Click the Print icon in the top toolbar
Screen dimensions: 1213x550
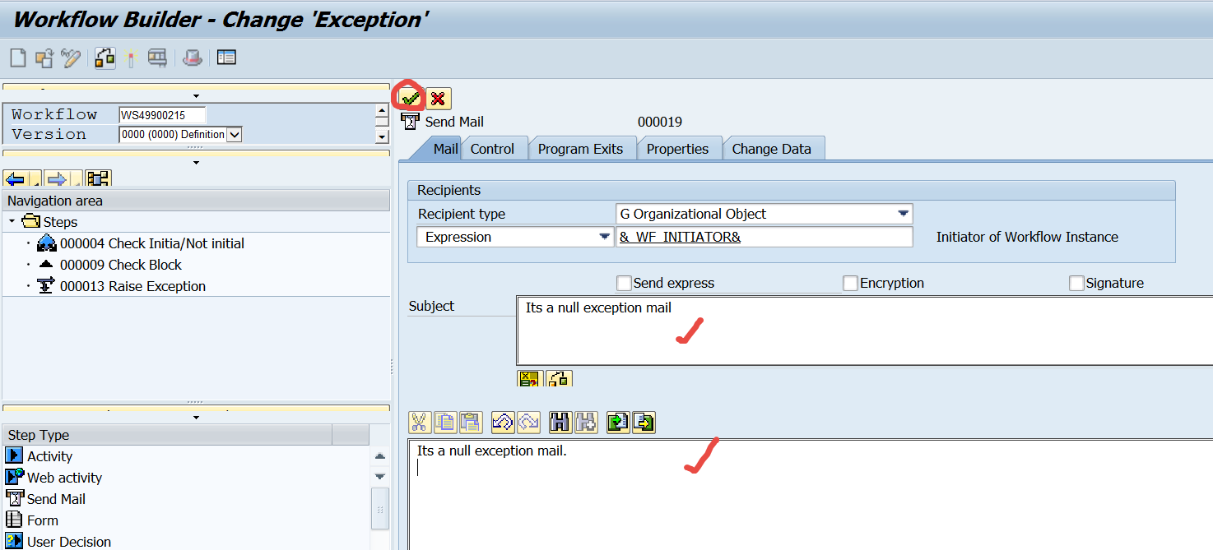[190, 58]
